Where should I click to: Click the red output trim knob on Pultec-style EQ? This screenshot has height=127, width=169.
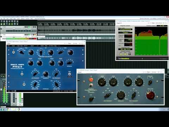(151, 95)
